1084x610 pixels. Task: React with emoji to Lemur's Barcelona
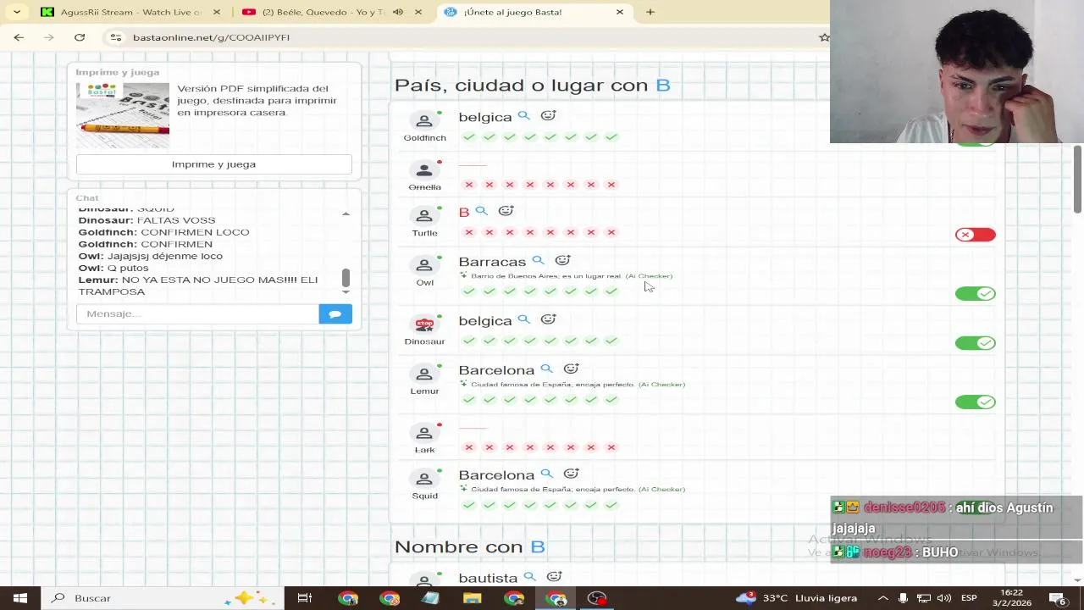click(x=571, y=369)
